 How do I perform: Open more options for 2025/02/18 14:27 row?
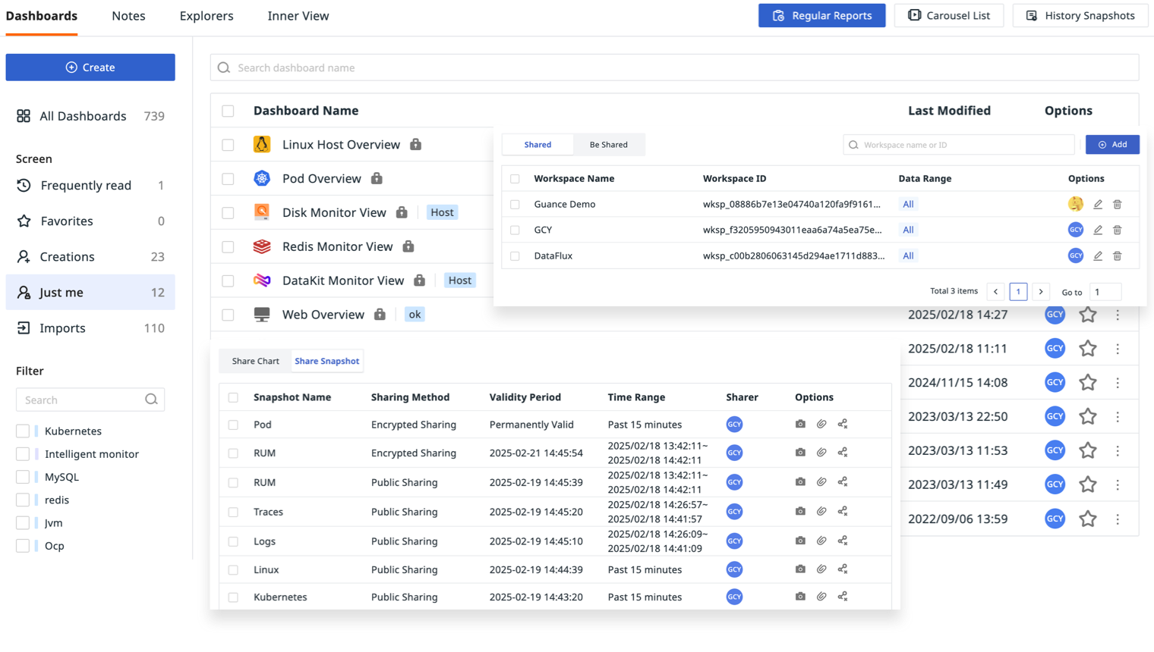pos(1118,315)
